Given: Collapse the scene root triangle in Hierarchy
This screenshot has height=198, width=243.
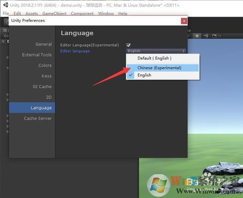Looking at the screenshot, I should click(3, 41).
